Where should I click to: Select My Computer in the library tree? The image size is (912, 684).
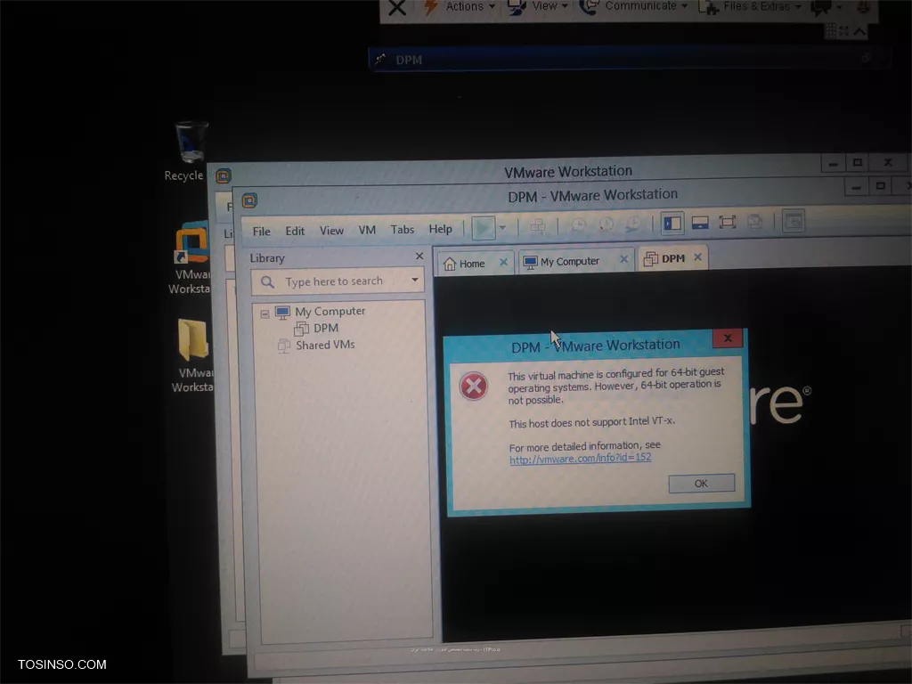coord(330,312)
